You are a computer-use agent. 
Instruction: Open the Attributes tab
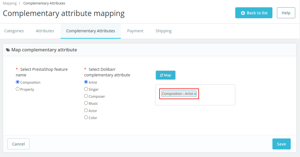pyautogui.click(x=45, y=31)
